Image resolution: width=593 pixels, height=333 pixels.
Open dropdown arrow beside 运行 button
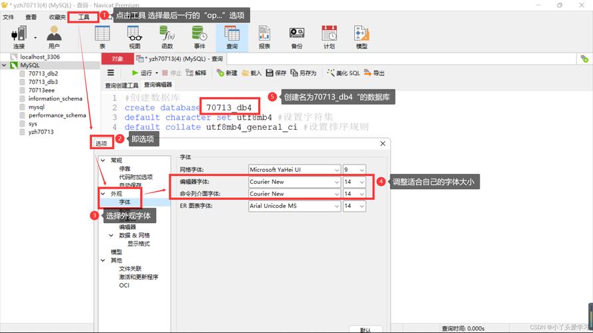(157, 73)
